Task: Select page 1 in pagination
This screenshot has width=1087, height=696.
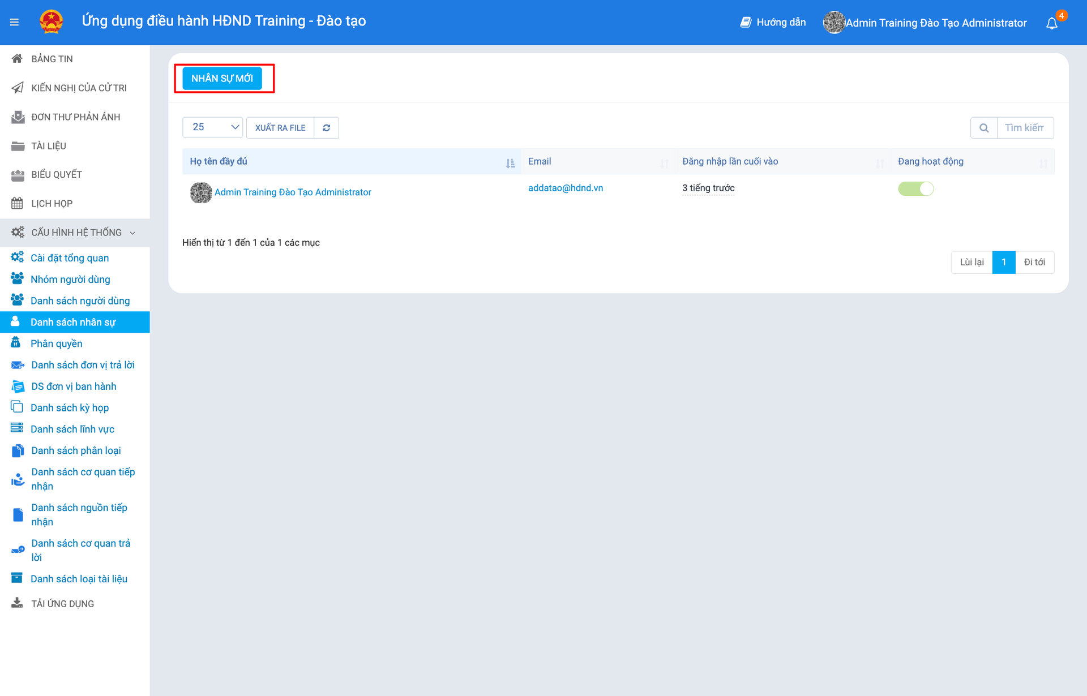Action: (1003, 262)
